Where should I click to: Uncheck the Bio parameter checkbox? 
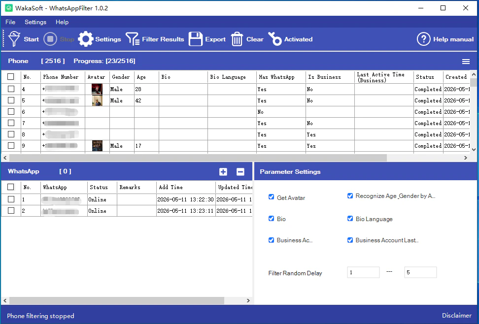coord(271,218)
